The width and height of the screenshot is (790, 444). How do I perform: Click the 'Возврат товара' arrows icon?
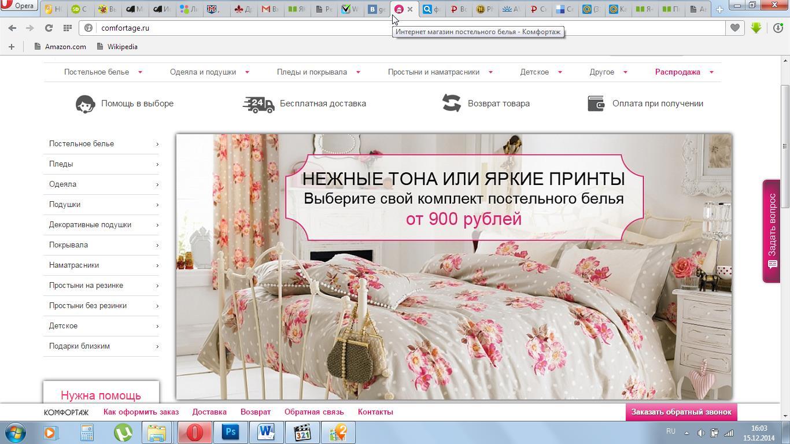coord(451,103)
